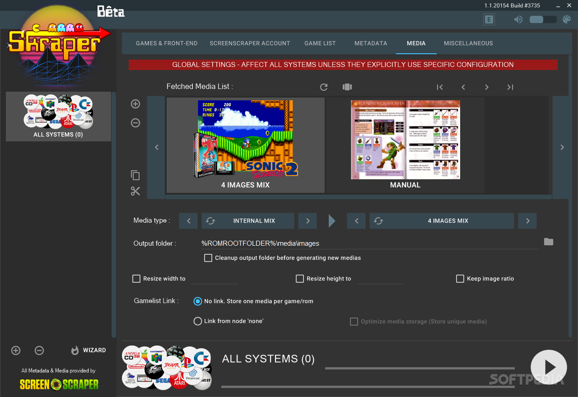Click the resize height value field
This screenshot has width=578, height=397.
point(381,279)
